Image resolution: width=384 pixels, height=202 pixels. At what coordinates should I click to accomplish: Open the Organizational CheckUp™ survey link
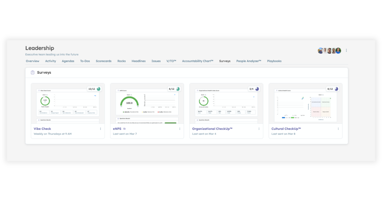coord(212,129)
